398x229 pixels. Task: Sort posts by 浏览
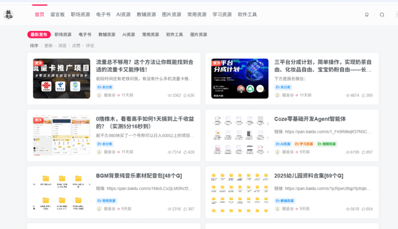tap(62, 46)
